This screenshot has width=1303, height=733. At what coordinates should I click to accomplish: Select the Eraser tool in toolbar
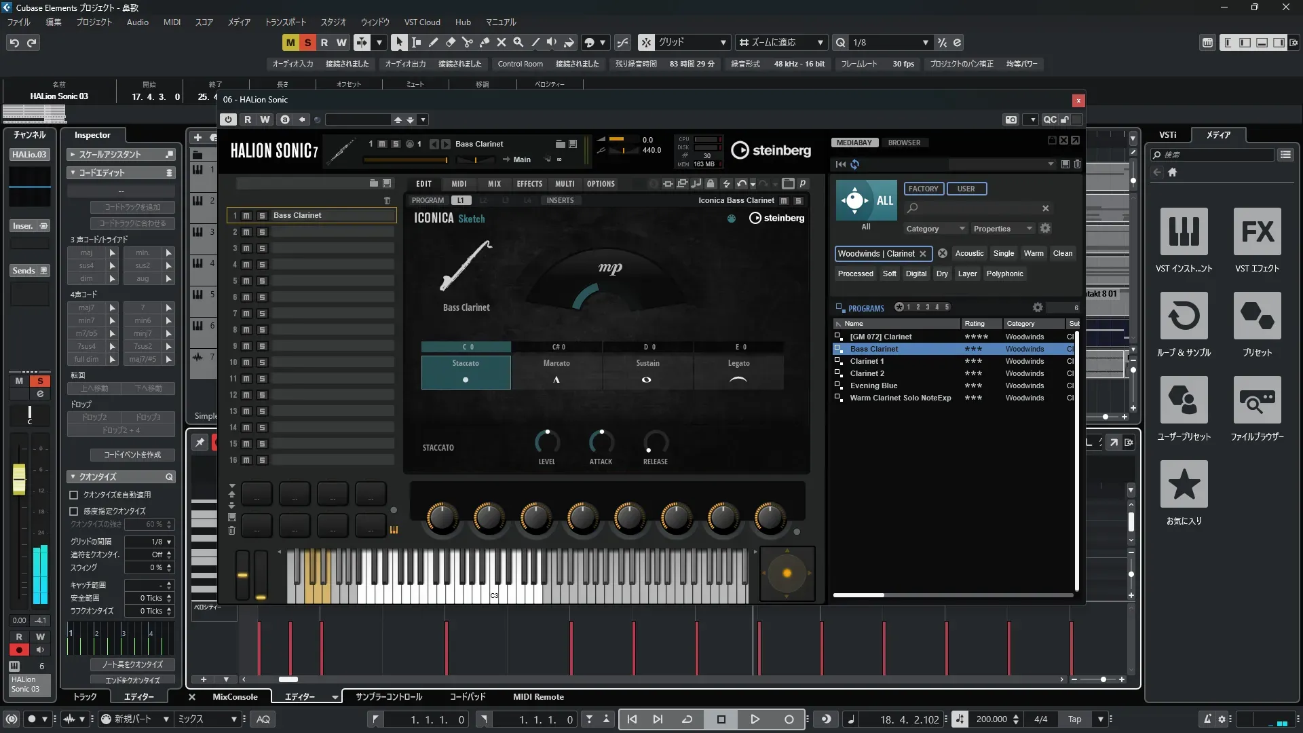pos(450,42)
